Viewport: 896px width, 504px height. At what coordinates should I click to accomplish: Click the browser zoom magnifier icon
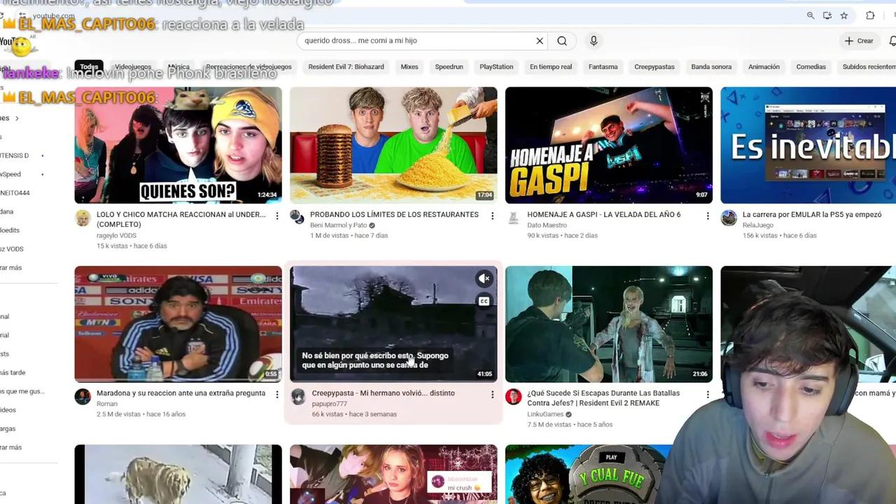tap(811, 15)
